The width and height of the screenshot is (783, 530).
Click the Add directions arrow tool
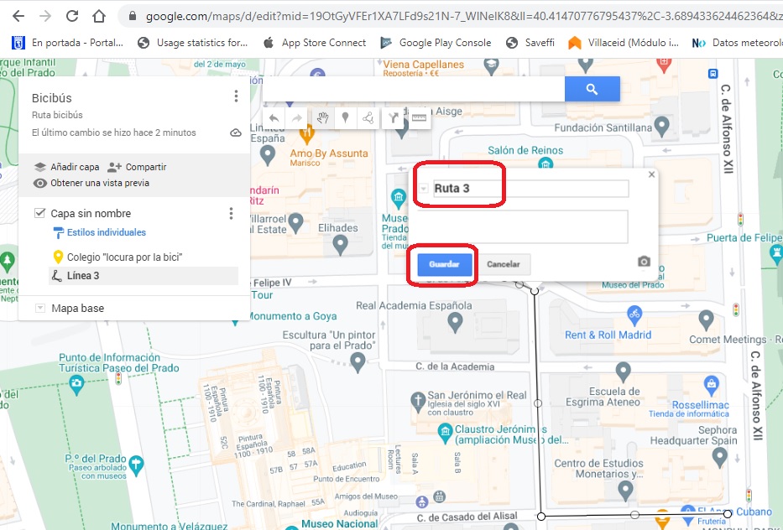394,119
